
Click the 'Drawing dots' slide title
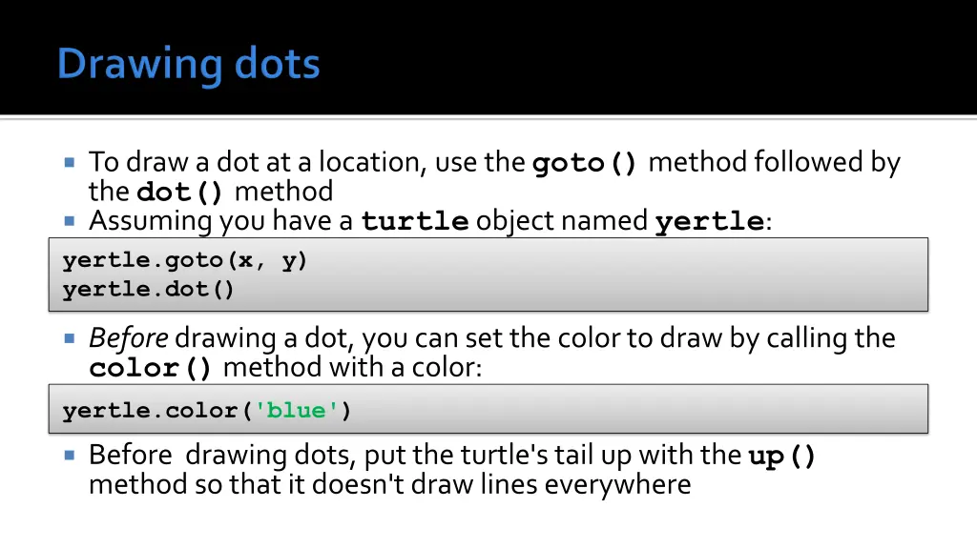(188, 64)
